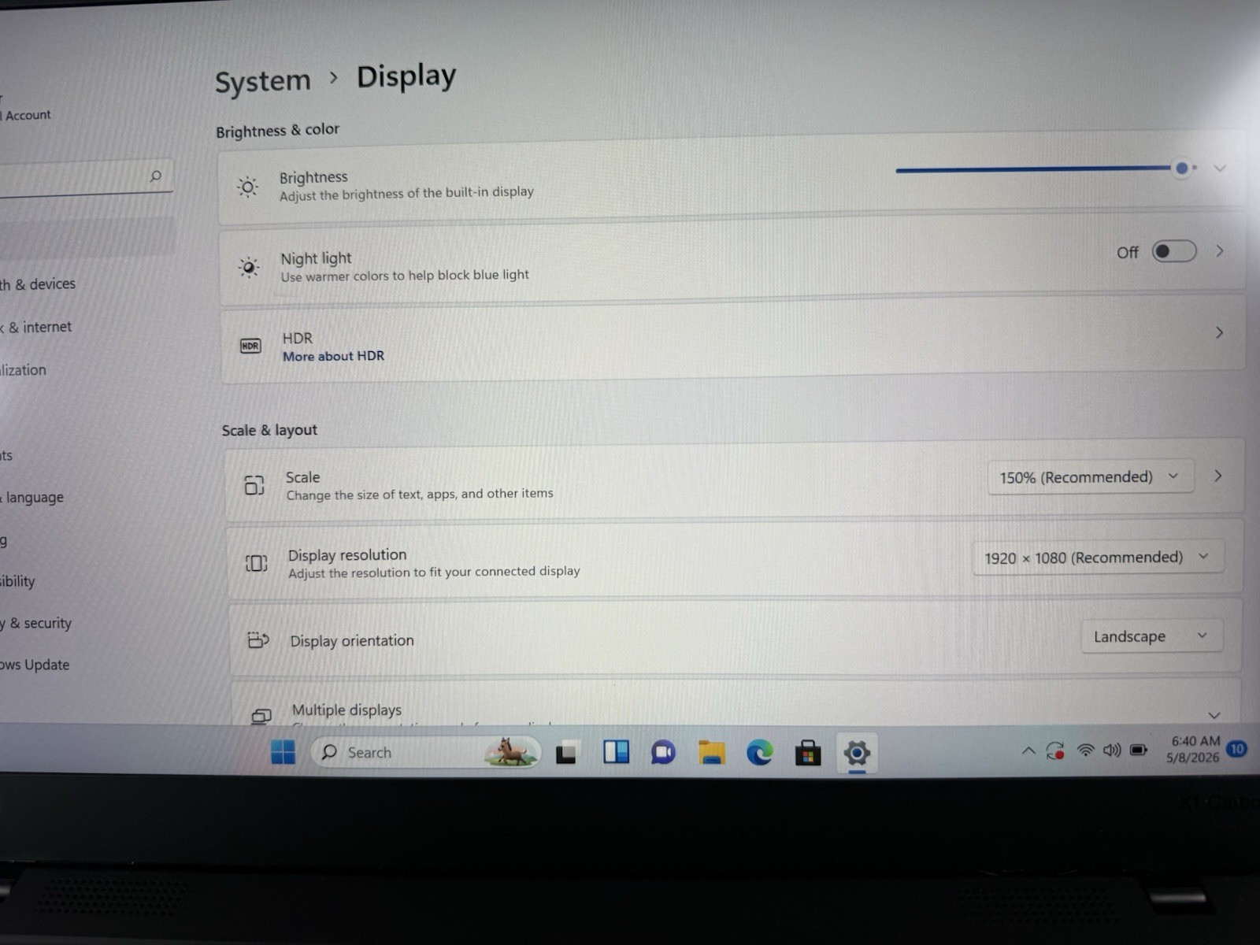Adjust the Brightness slider handle
Image resolution: width=1260 pixels, height=945 pixels.
click(x=1182, y=168)
